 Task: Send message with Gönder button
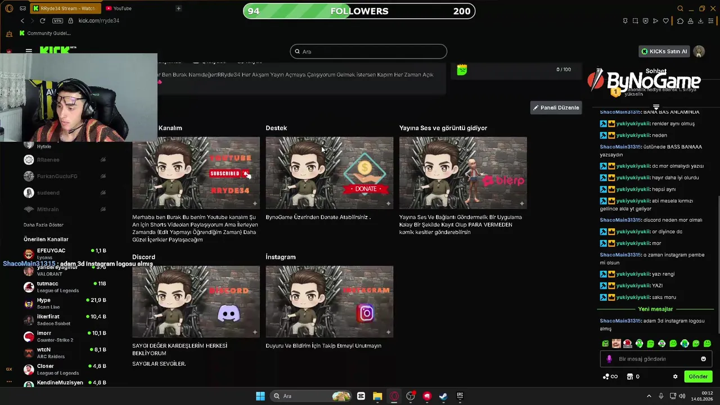[698, 376]
